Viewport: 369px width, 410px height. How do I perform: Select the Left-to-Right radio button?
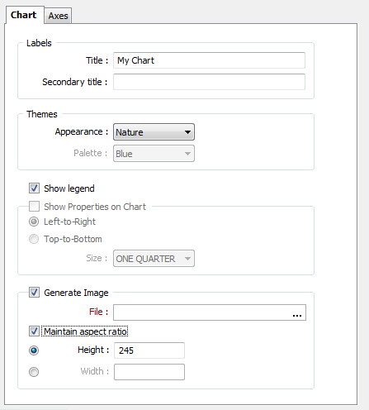click(x=34, y=222)
